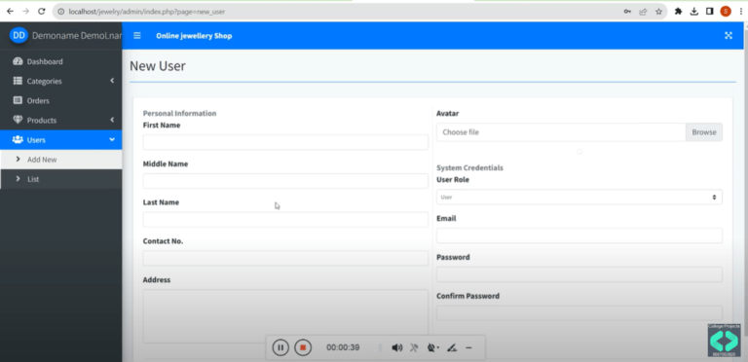Click the Orders list icon
This screenshot has height=362, width=748.
tap(18, 100)
